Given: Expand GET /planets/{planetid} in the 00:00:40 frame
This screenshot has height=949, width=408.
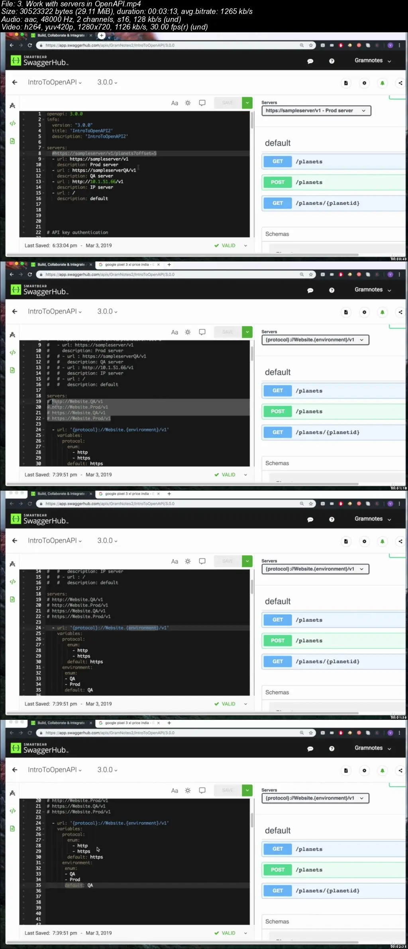Looking at the screenshot, I should coord(333,203).
